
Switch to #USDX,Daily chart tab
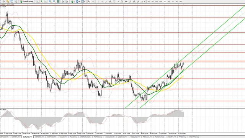[x=160, y=137]
